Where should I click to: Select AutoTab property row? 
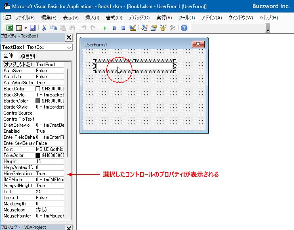click(x=34, y=77)
